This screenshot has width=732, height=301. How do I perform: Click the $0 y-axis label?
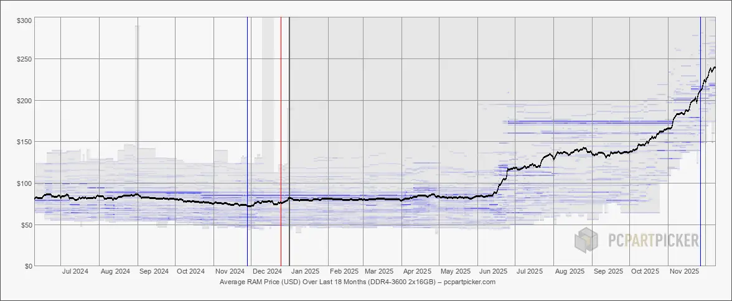pos(28,266)
